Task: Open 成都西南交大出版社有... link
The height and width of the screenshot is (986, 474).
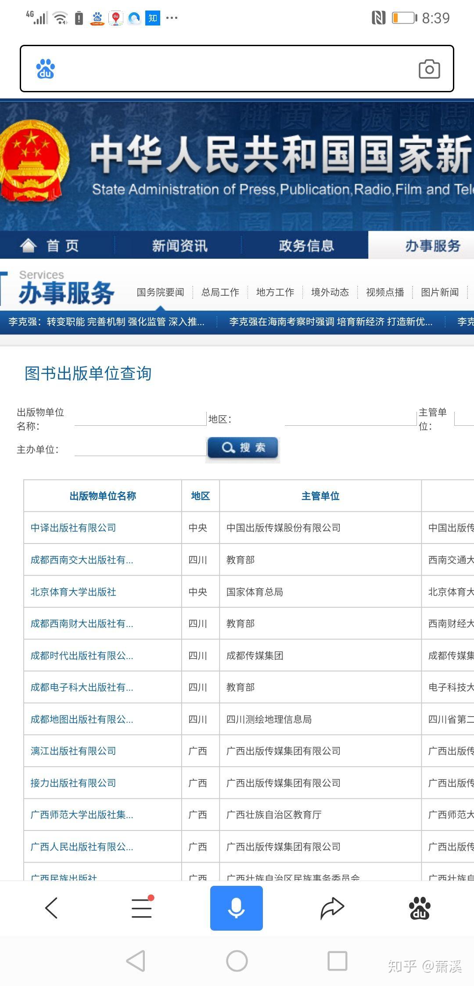Action: click(82, 560)
